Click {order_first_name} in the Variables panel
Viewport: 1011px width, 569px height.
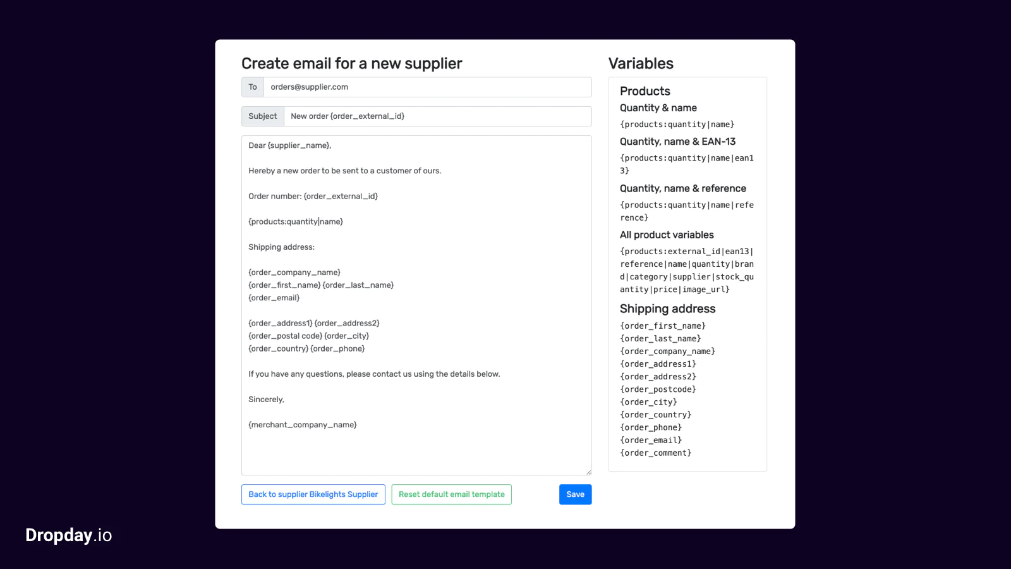pos(663,326)
